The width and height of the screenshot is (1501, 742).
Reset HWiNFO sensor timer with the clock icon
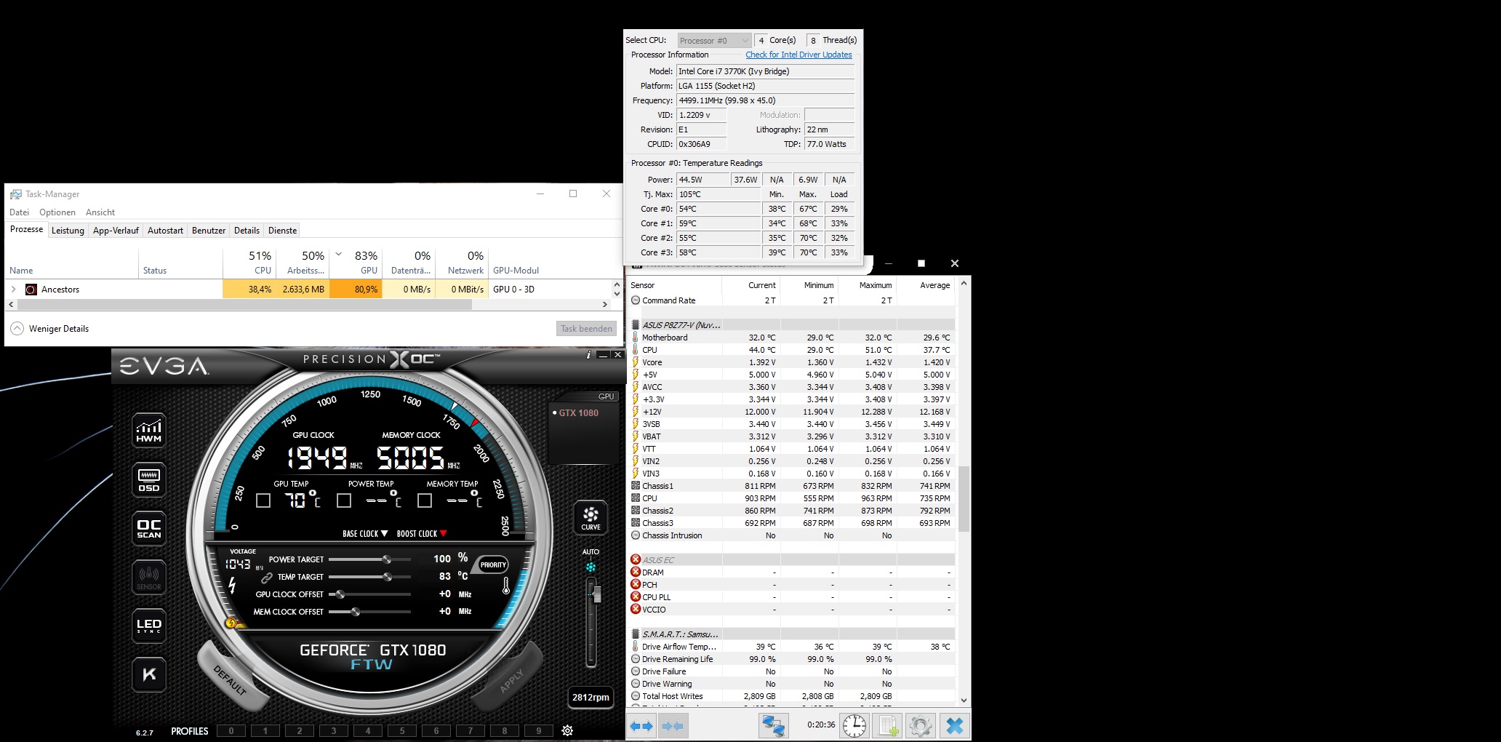[854, 726]
